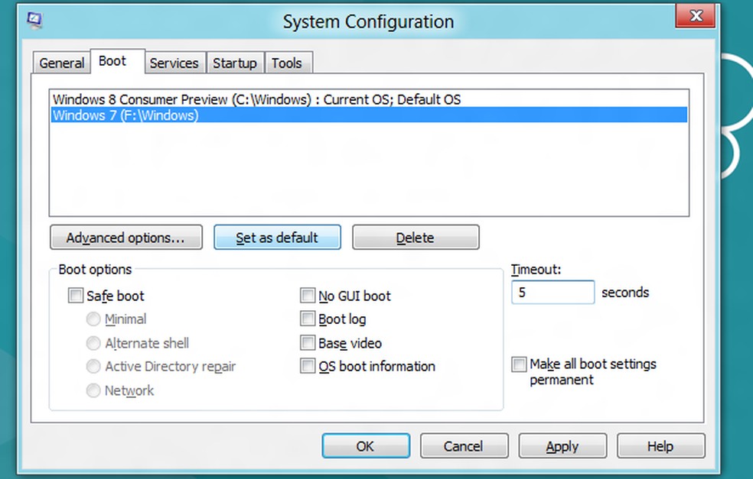Click the Set as default button

click(277, 238)
